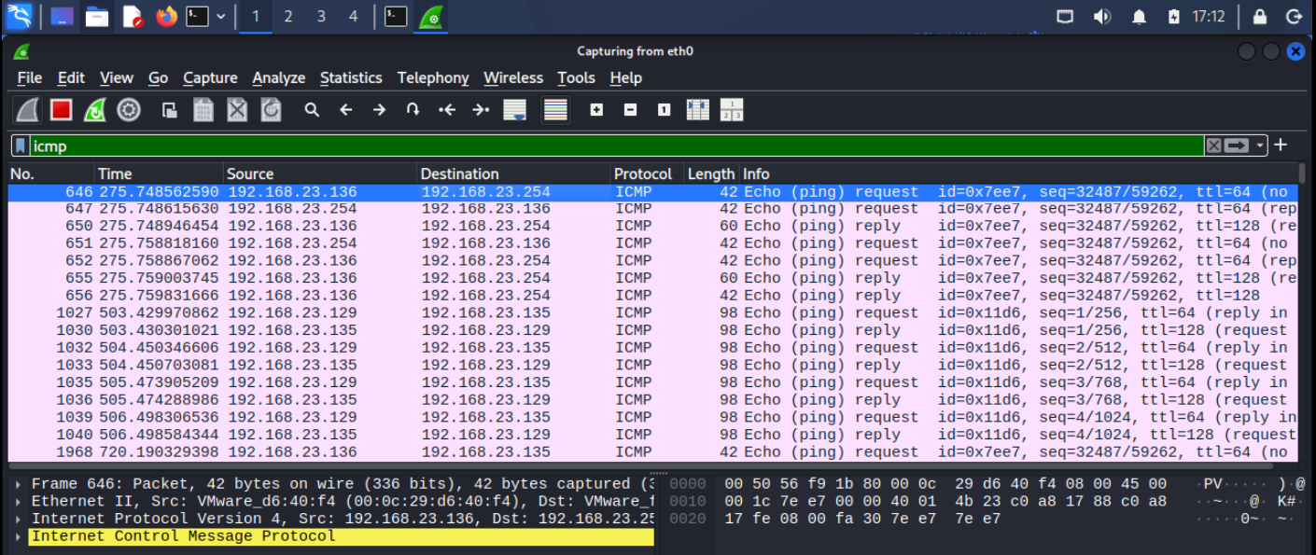The height and width of the screenshot is (555, 1316).
Task: Jump to the last packet
Action: (481, 110)
